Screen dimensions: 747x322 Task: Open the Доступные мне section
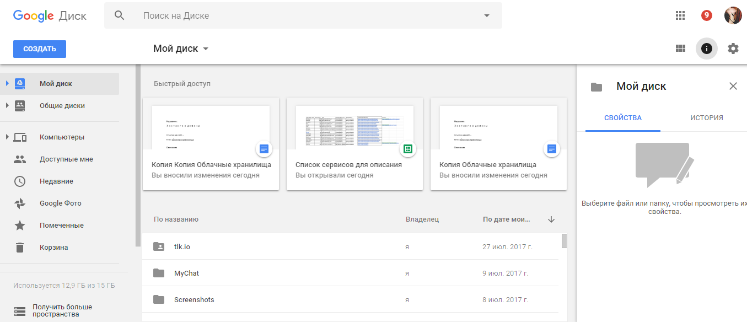[65, 159]
